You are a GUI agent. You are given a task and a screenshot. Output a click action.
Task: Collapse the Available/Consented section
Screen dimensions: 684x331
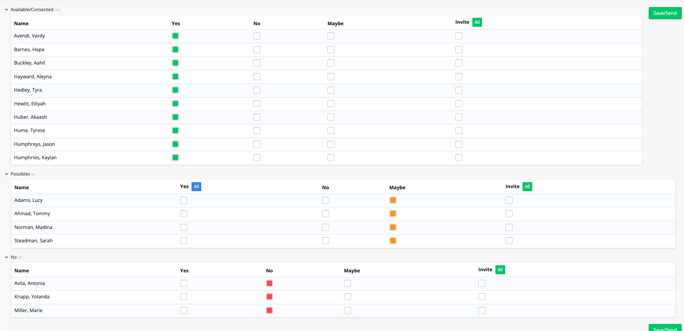[x=6, y=10]
